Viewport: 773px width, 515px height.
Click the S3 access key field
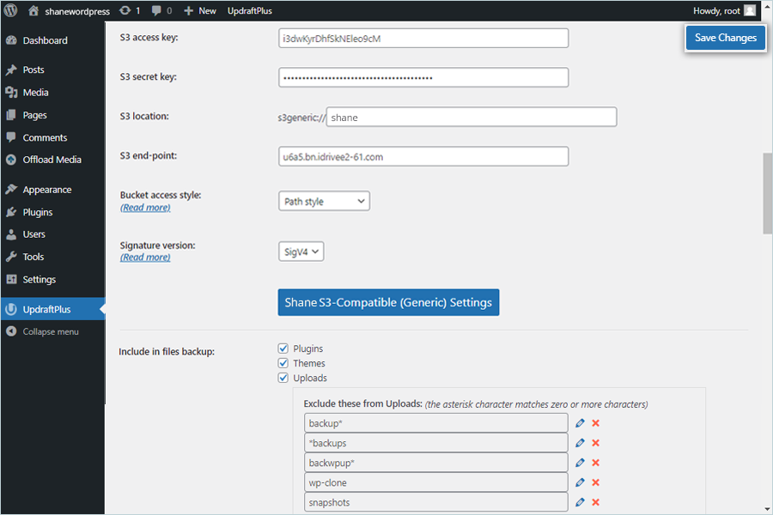point(423,39)
